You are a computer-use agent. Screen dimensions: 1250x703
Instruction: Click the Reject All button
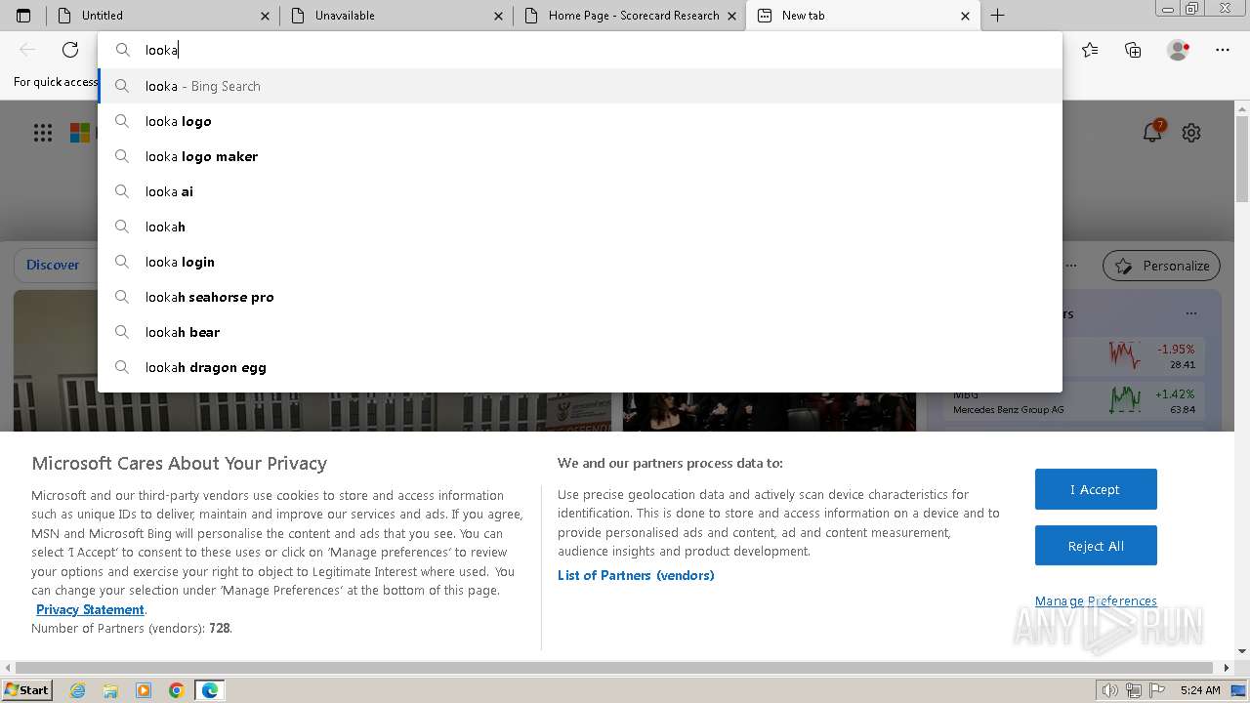(x=1096, y=546)
